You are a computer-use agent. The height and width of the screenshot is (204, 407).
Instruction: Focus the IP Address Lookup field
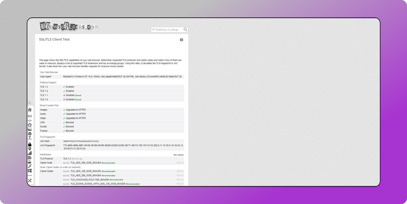click(x=167, y=30)
